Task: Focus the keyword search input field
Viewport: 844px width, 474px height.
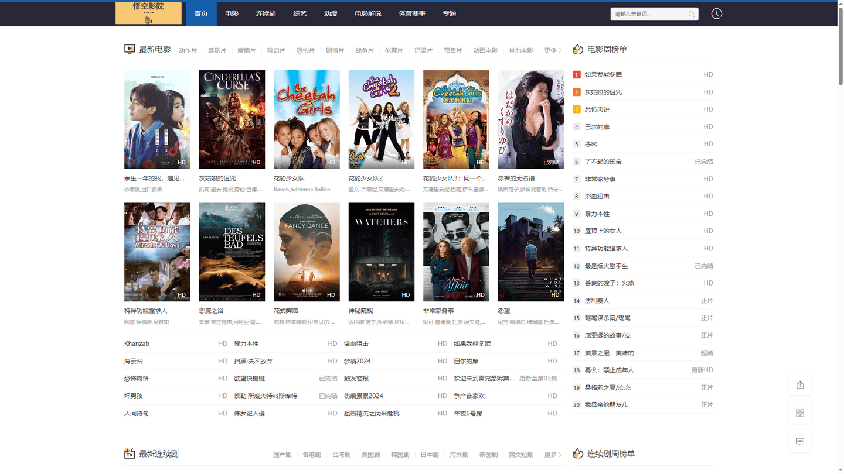Action: 648,14
